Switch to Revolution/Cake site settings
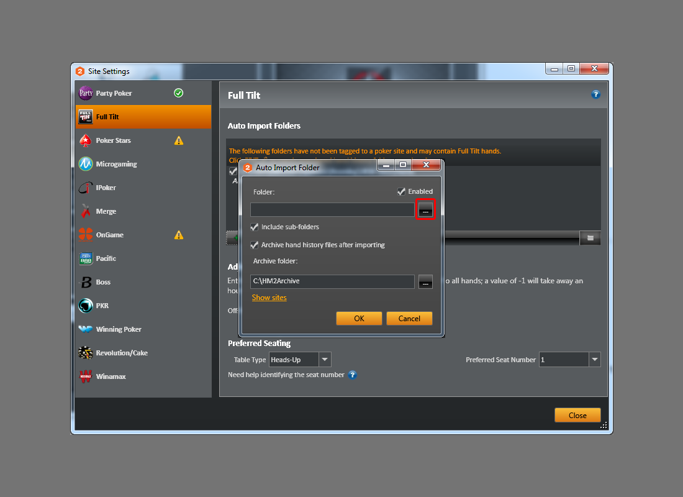Viewport: 683px width, 497px height. pos(121,353)
